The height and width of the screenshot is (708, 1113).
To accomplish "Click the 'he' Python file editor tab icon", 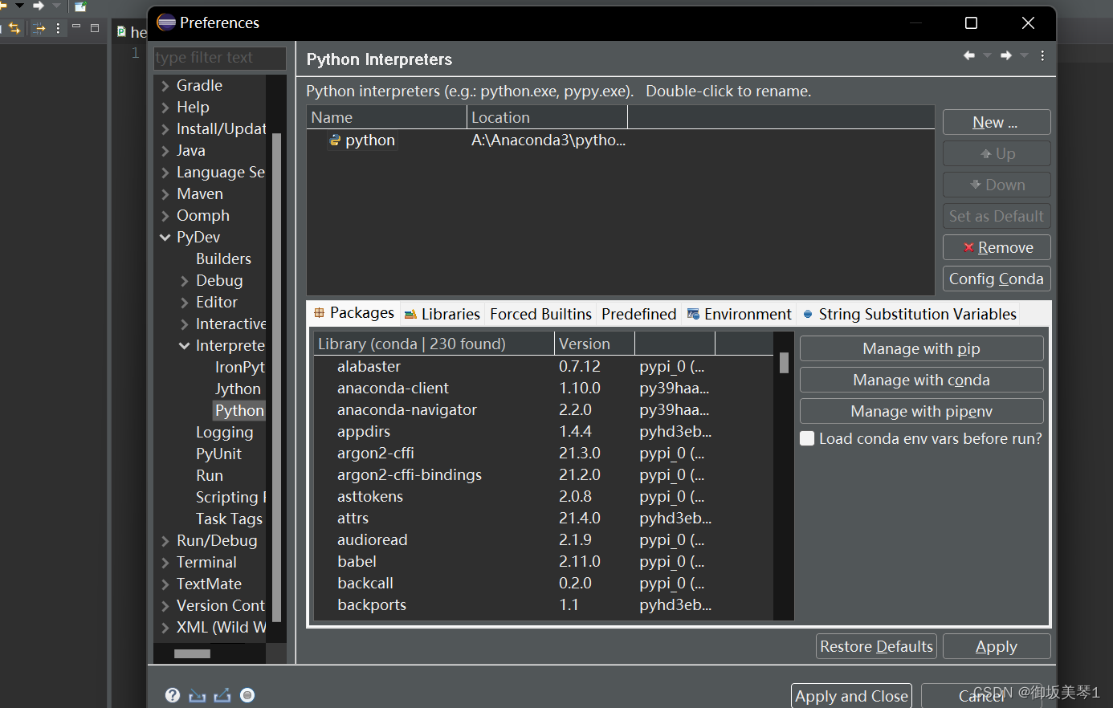I will [121, 32].
